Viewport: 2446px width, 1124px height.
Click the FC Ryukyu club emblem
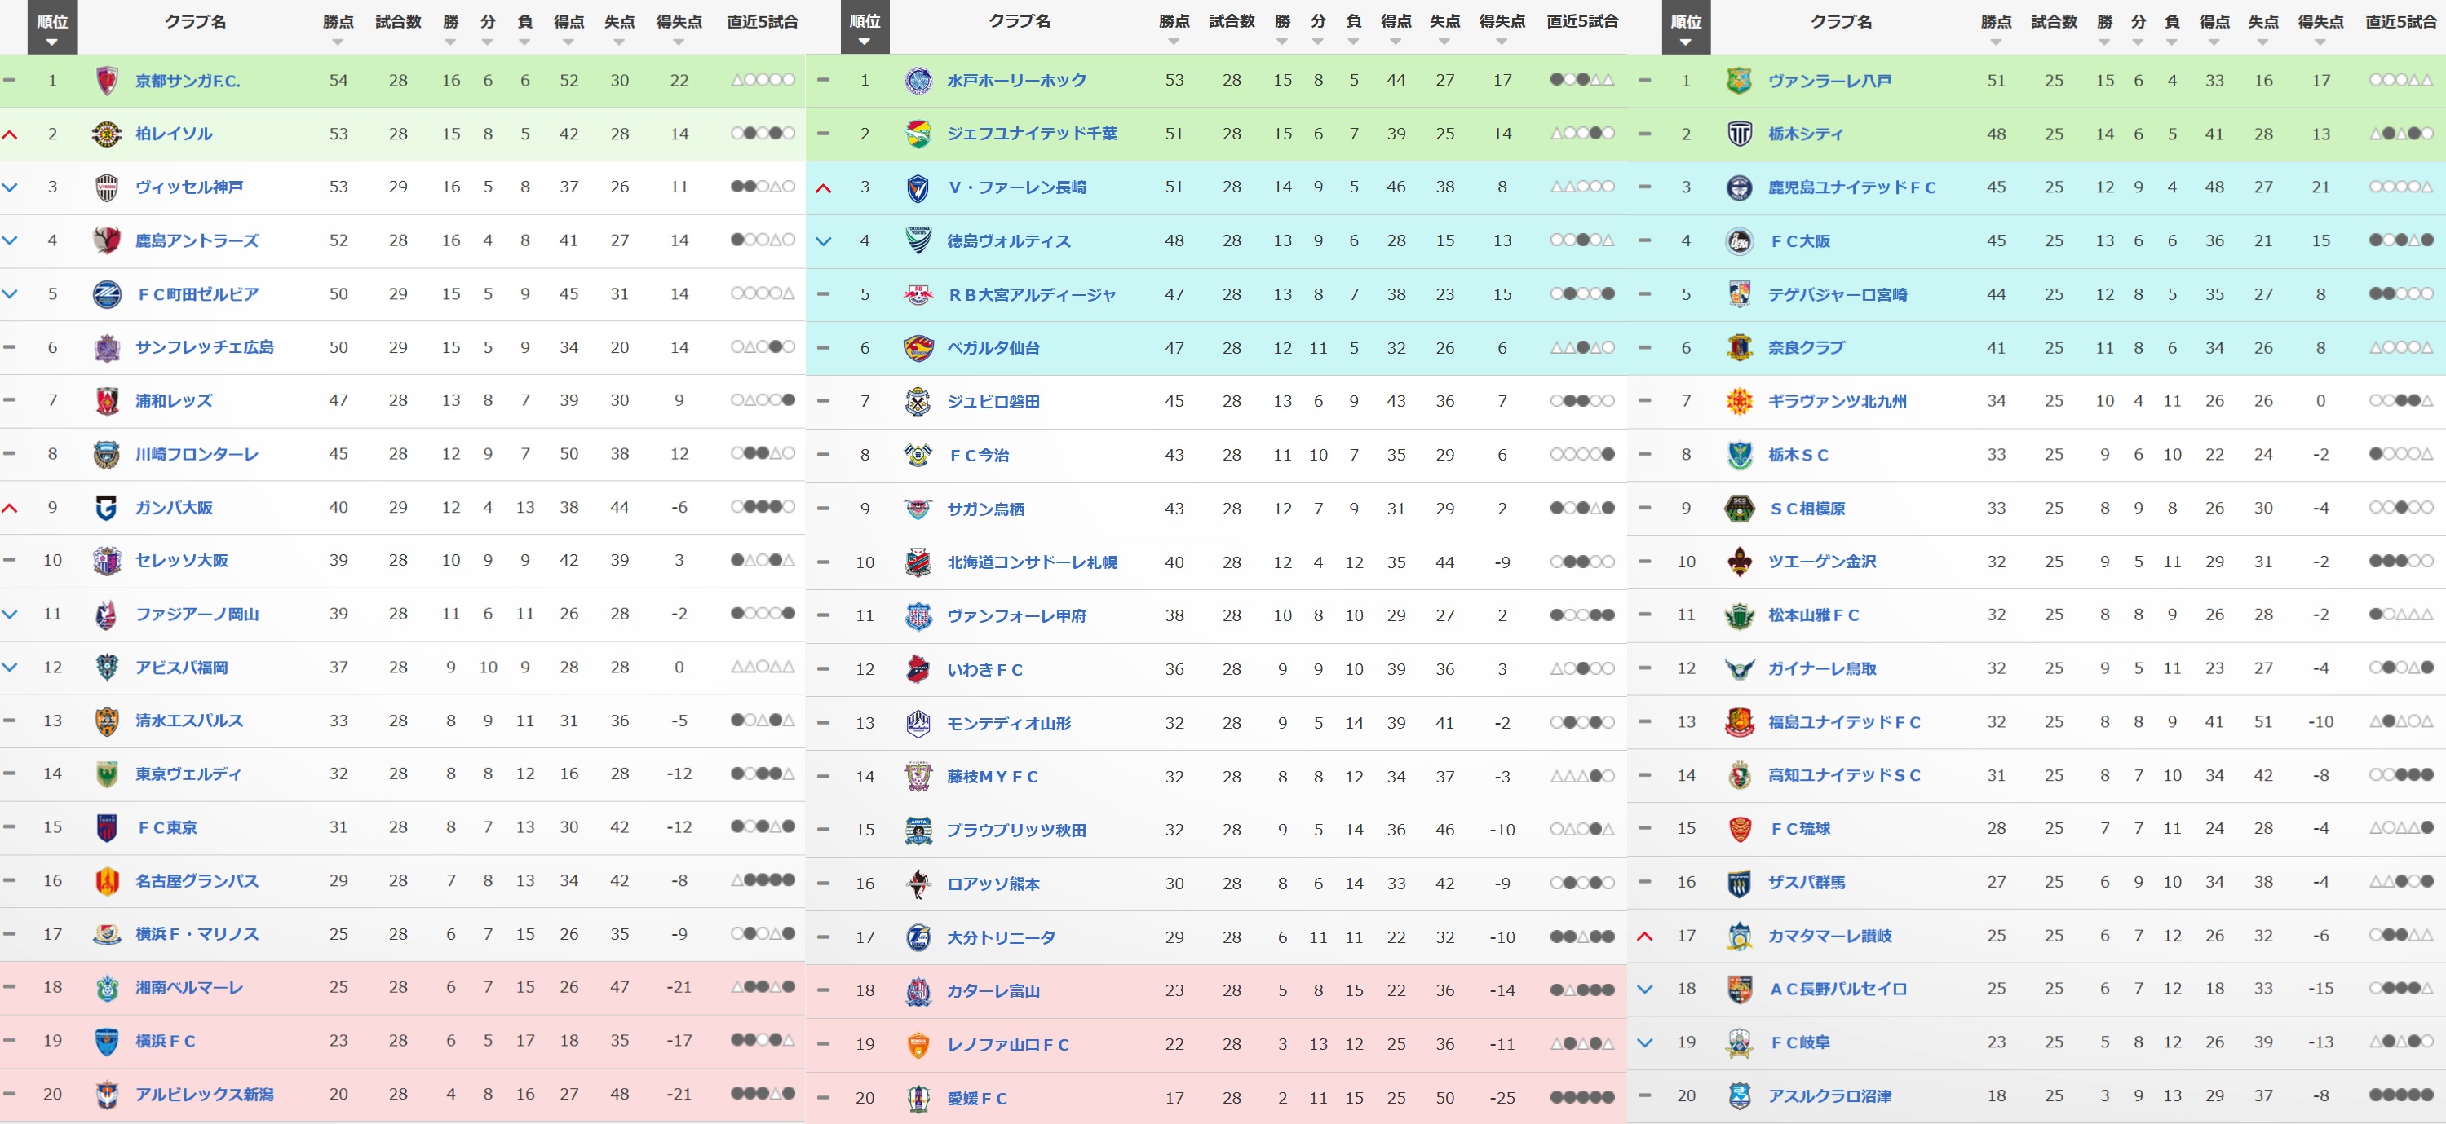pyautogui.click(x=1739, y=829)
